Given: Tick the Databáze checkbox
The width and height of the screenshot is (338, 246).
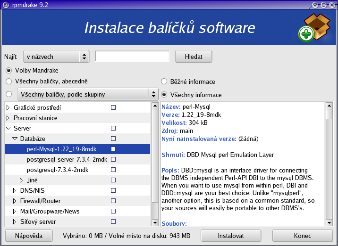Looking at the screenshot, I should point(113,139).
